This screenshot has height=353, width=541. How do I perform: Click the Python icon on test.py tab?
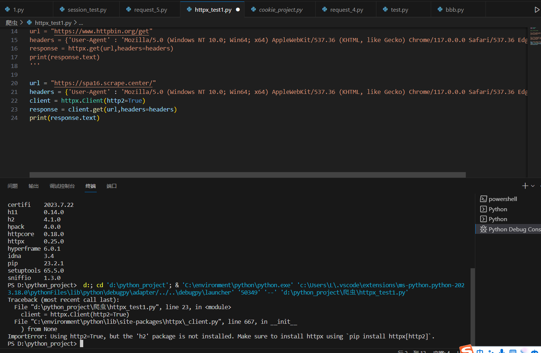point(385,10)
